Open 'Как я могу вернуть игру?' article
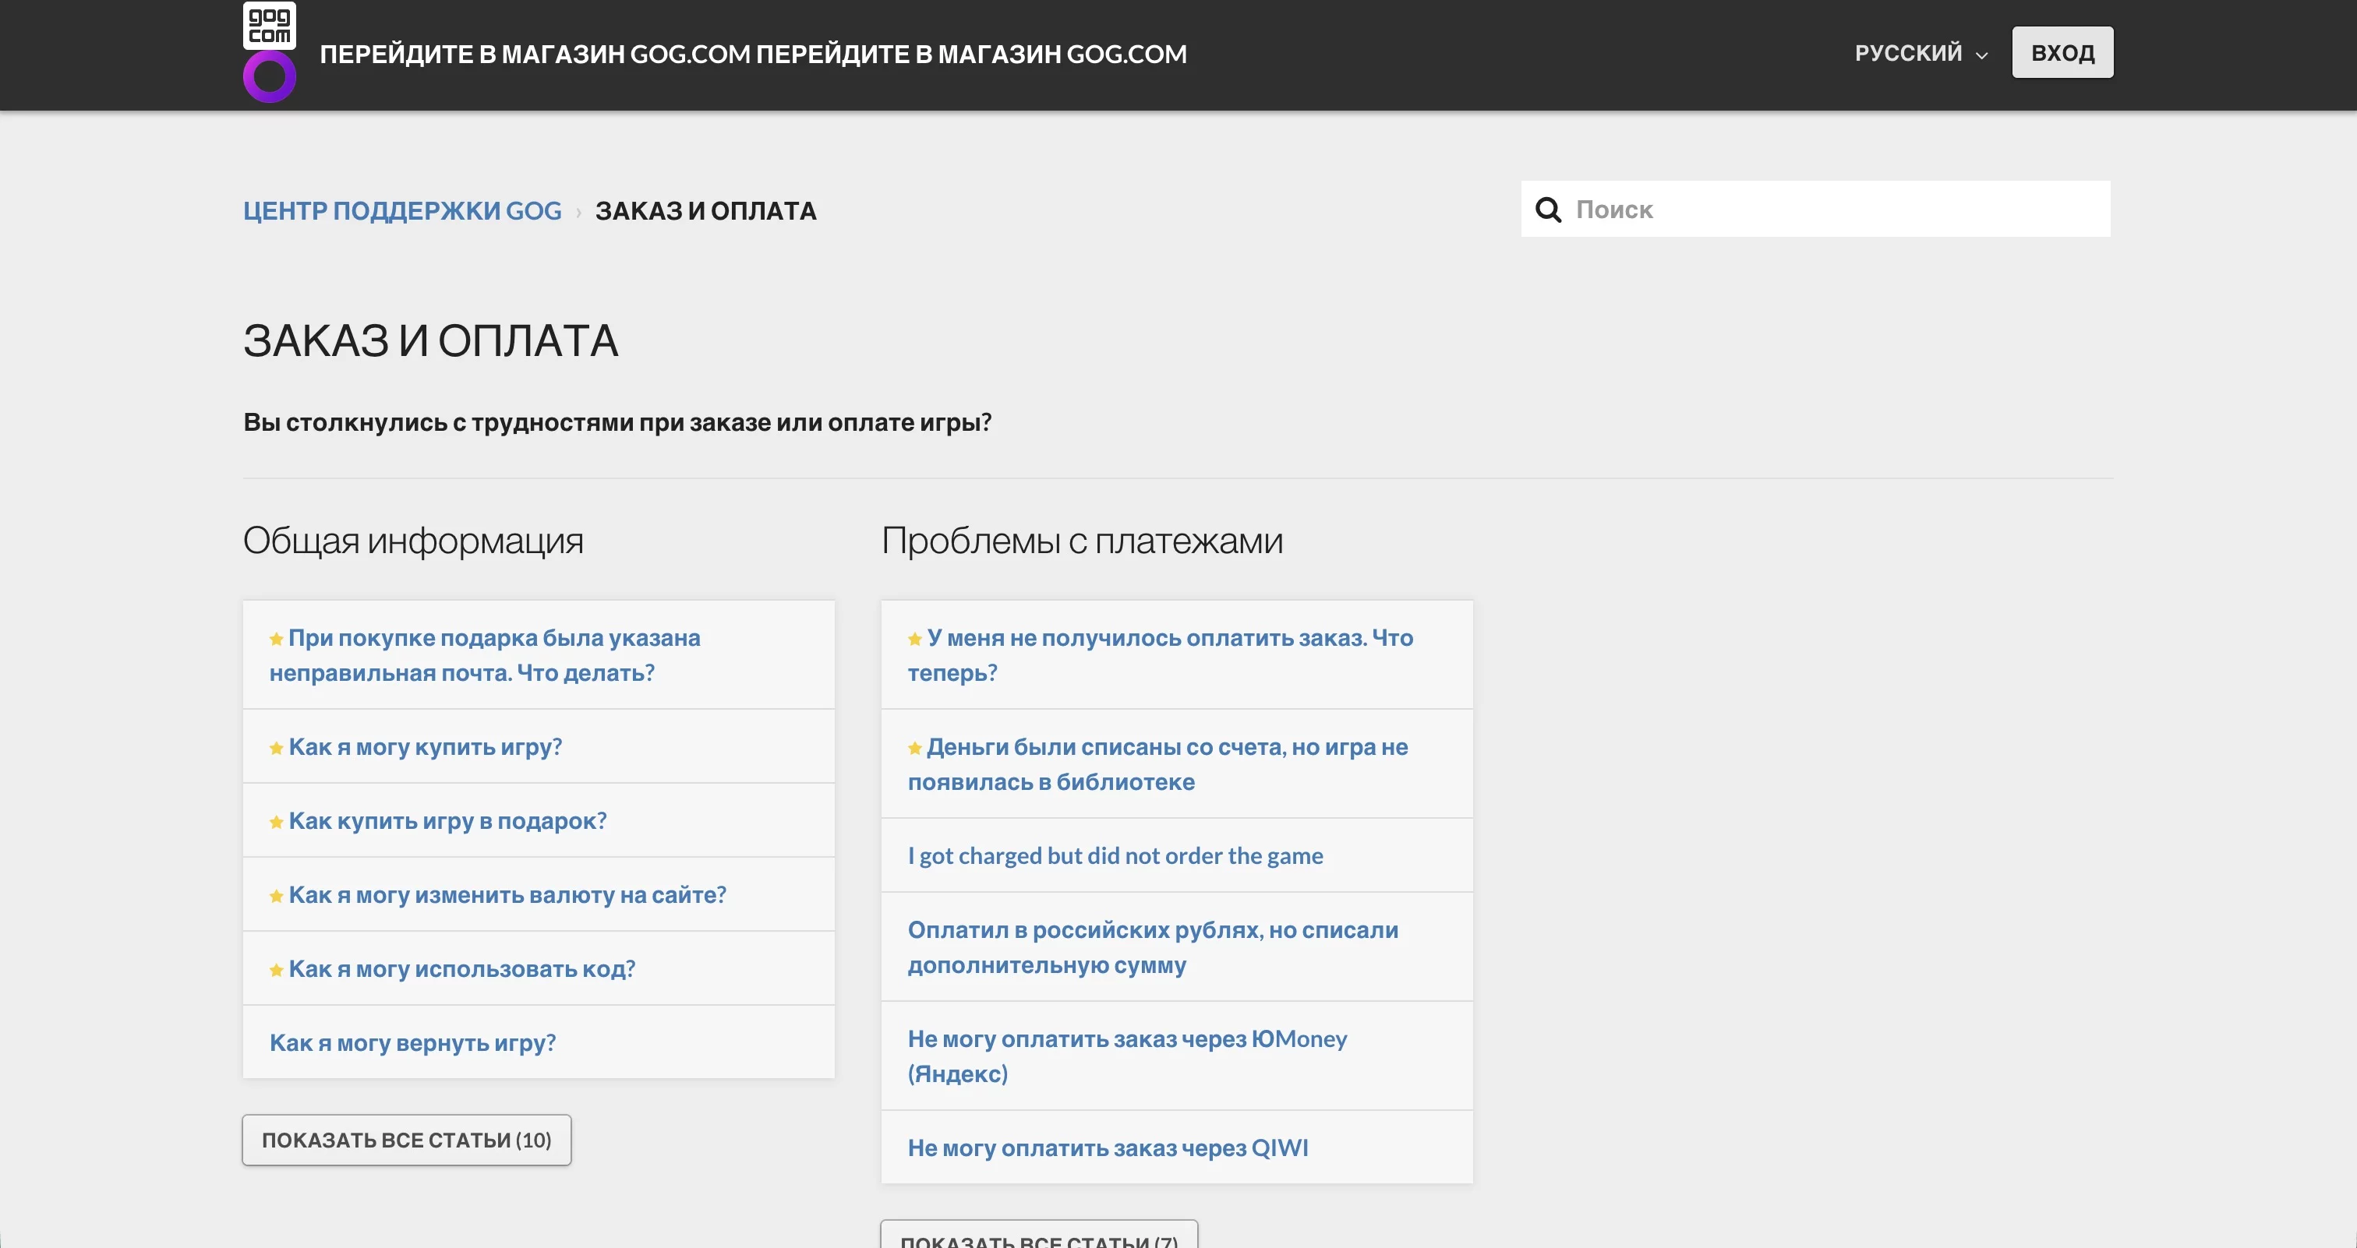Screen dimensions: 2357x1248 click(412, 1042)
